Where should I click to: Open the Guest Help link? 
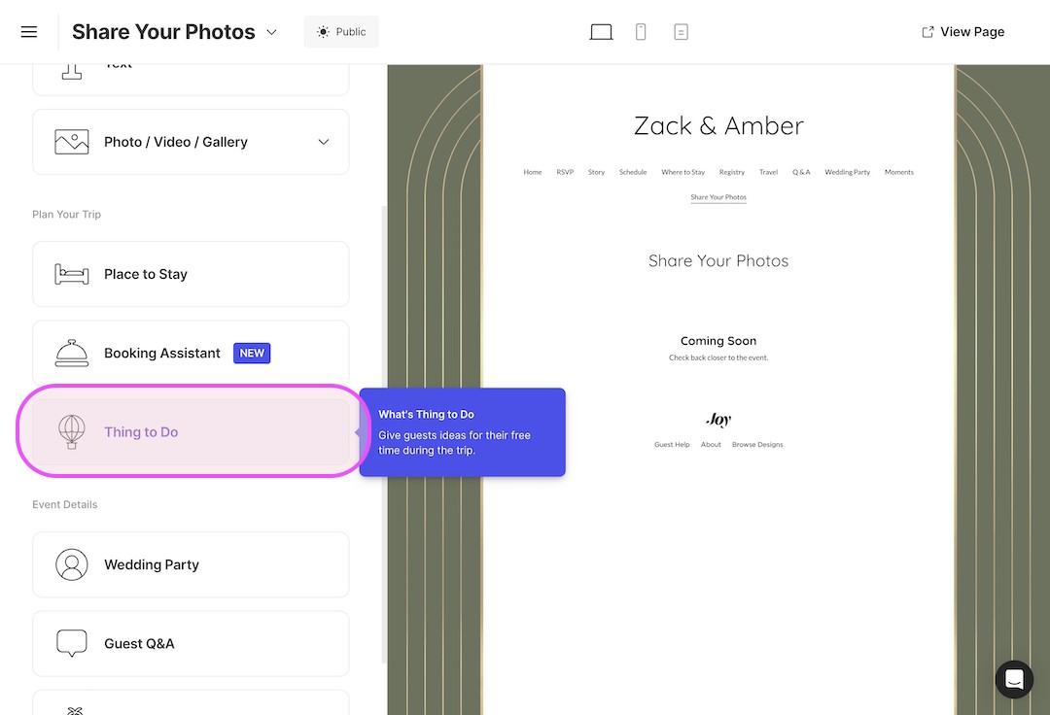coord(672,444)
